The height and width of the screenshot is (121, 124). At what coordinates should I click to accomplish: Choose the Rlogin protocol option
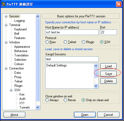tap(83, 42)
